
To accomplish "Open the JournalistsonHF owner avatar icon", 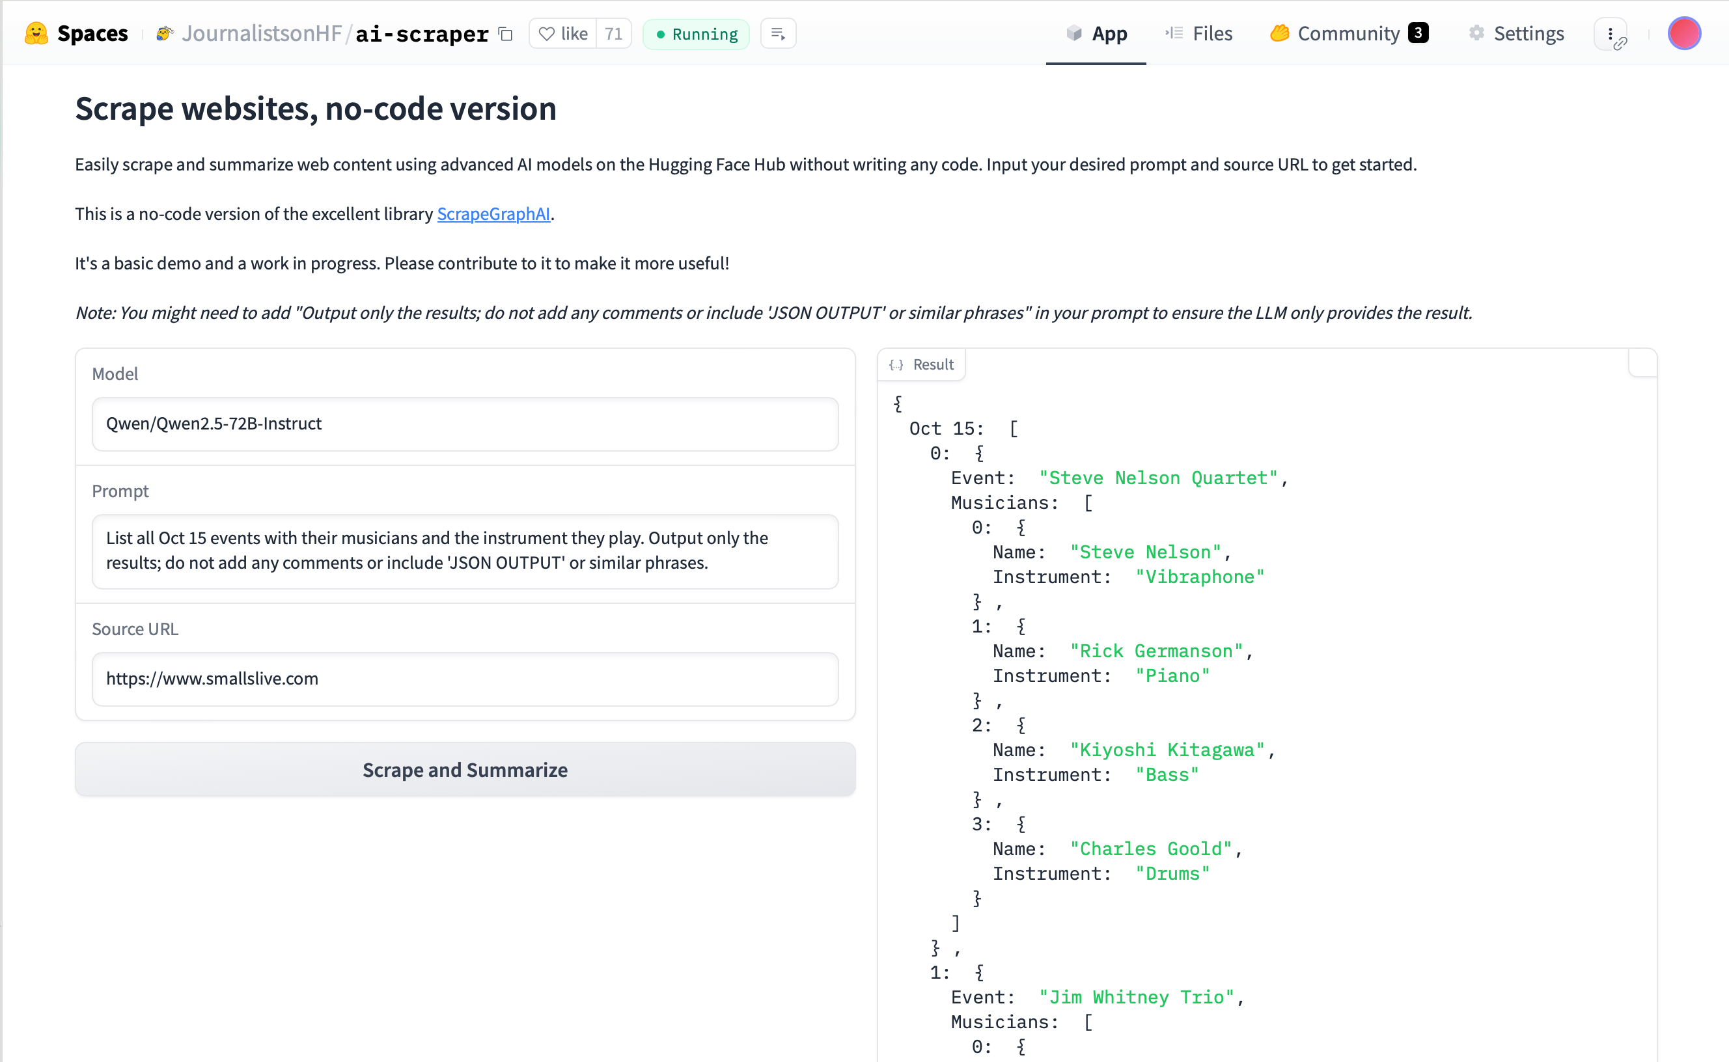I will pyautogui.click(x=165, y=33).
